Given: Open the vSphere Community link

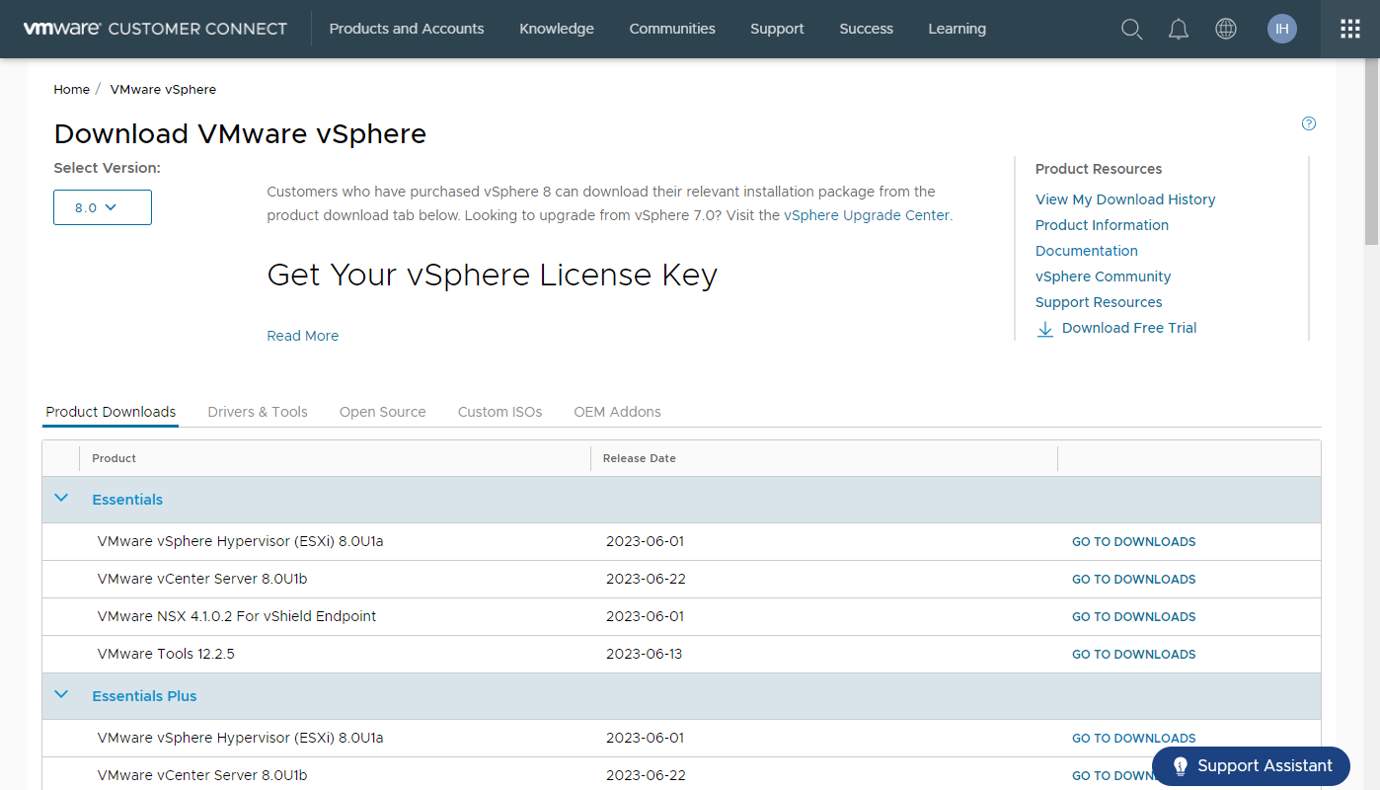Looking at the screenshot, I should [x=1104, y=276].
